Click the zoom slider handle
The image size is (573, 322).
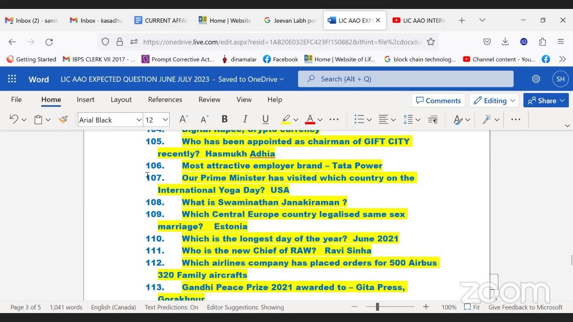click(377, 307)
